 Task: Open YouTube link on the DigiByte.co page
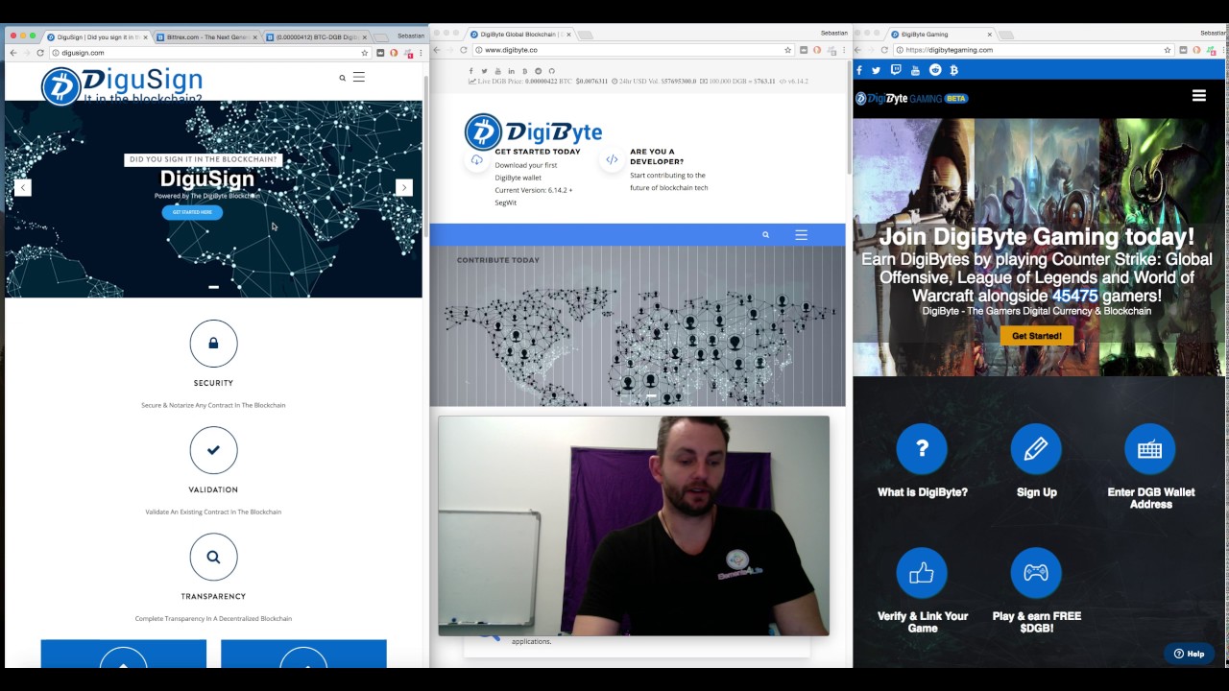pyautogui.click(x=497, y=71)
